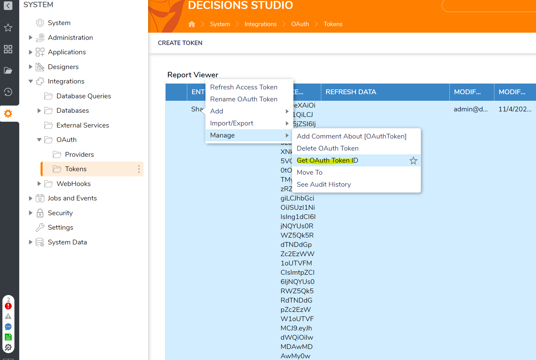Expand the Databases folder arrow

[x=39, y=110]
